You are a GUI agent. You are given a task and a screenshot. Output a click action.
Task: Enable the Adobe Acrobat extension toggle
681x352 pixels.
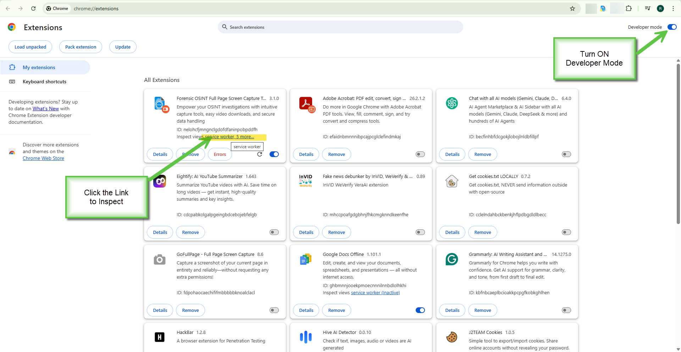coord(420,154)
